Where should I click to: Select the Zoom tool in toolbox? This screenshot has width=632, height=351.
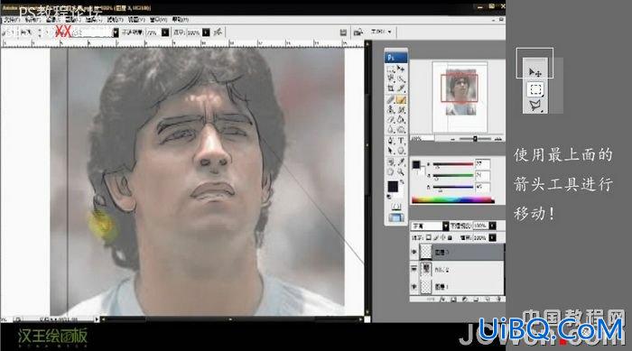click(x=401, y=172)
